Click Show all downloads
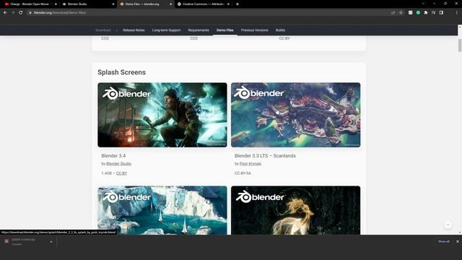The width and height of the screenshot is (462, 260). (444, 241)
